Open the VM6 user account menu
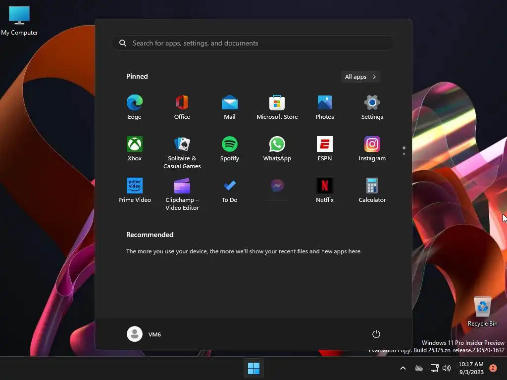 [x=144, y=334]
